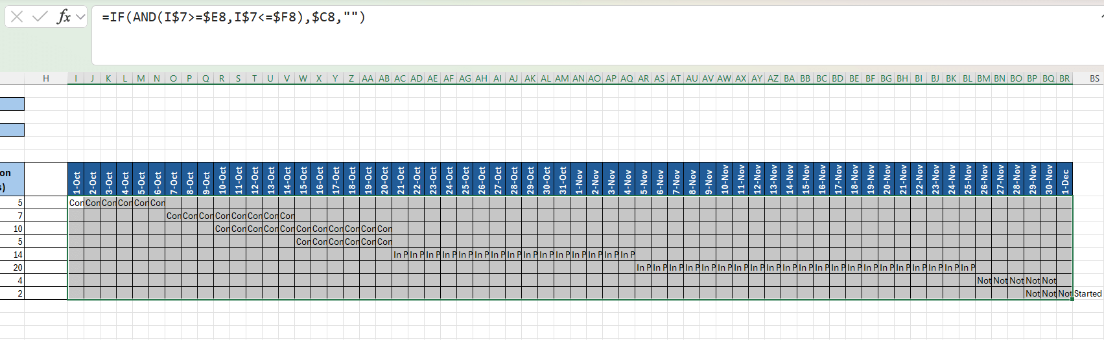Select column Z header
Viewport: 1104px width, 340px height.
pos(351,78)
